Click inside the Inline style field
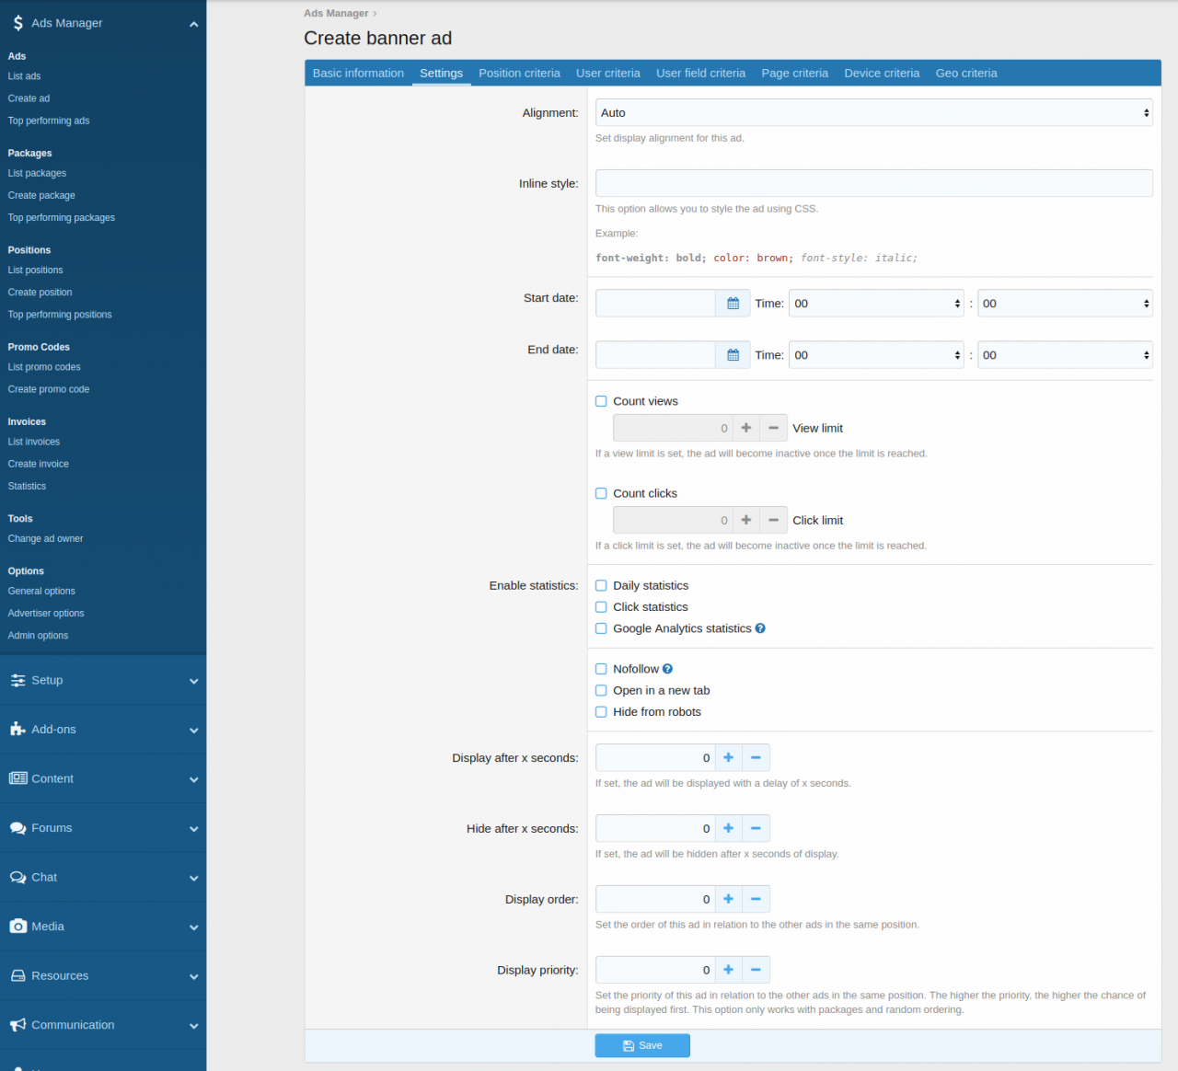 873,183
